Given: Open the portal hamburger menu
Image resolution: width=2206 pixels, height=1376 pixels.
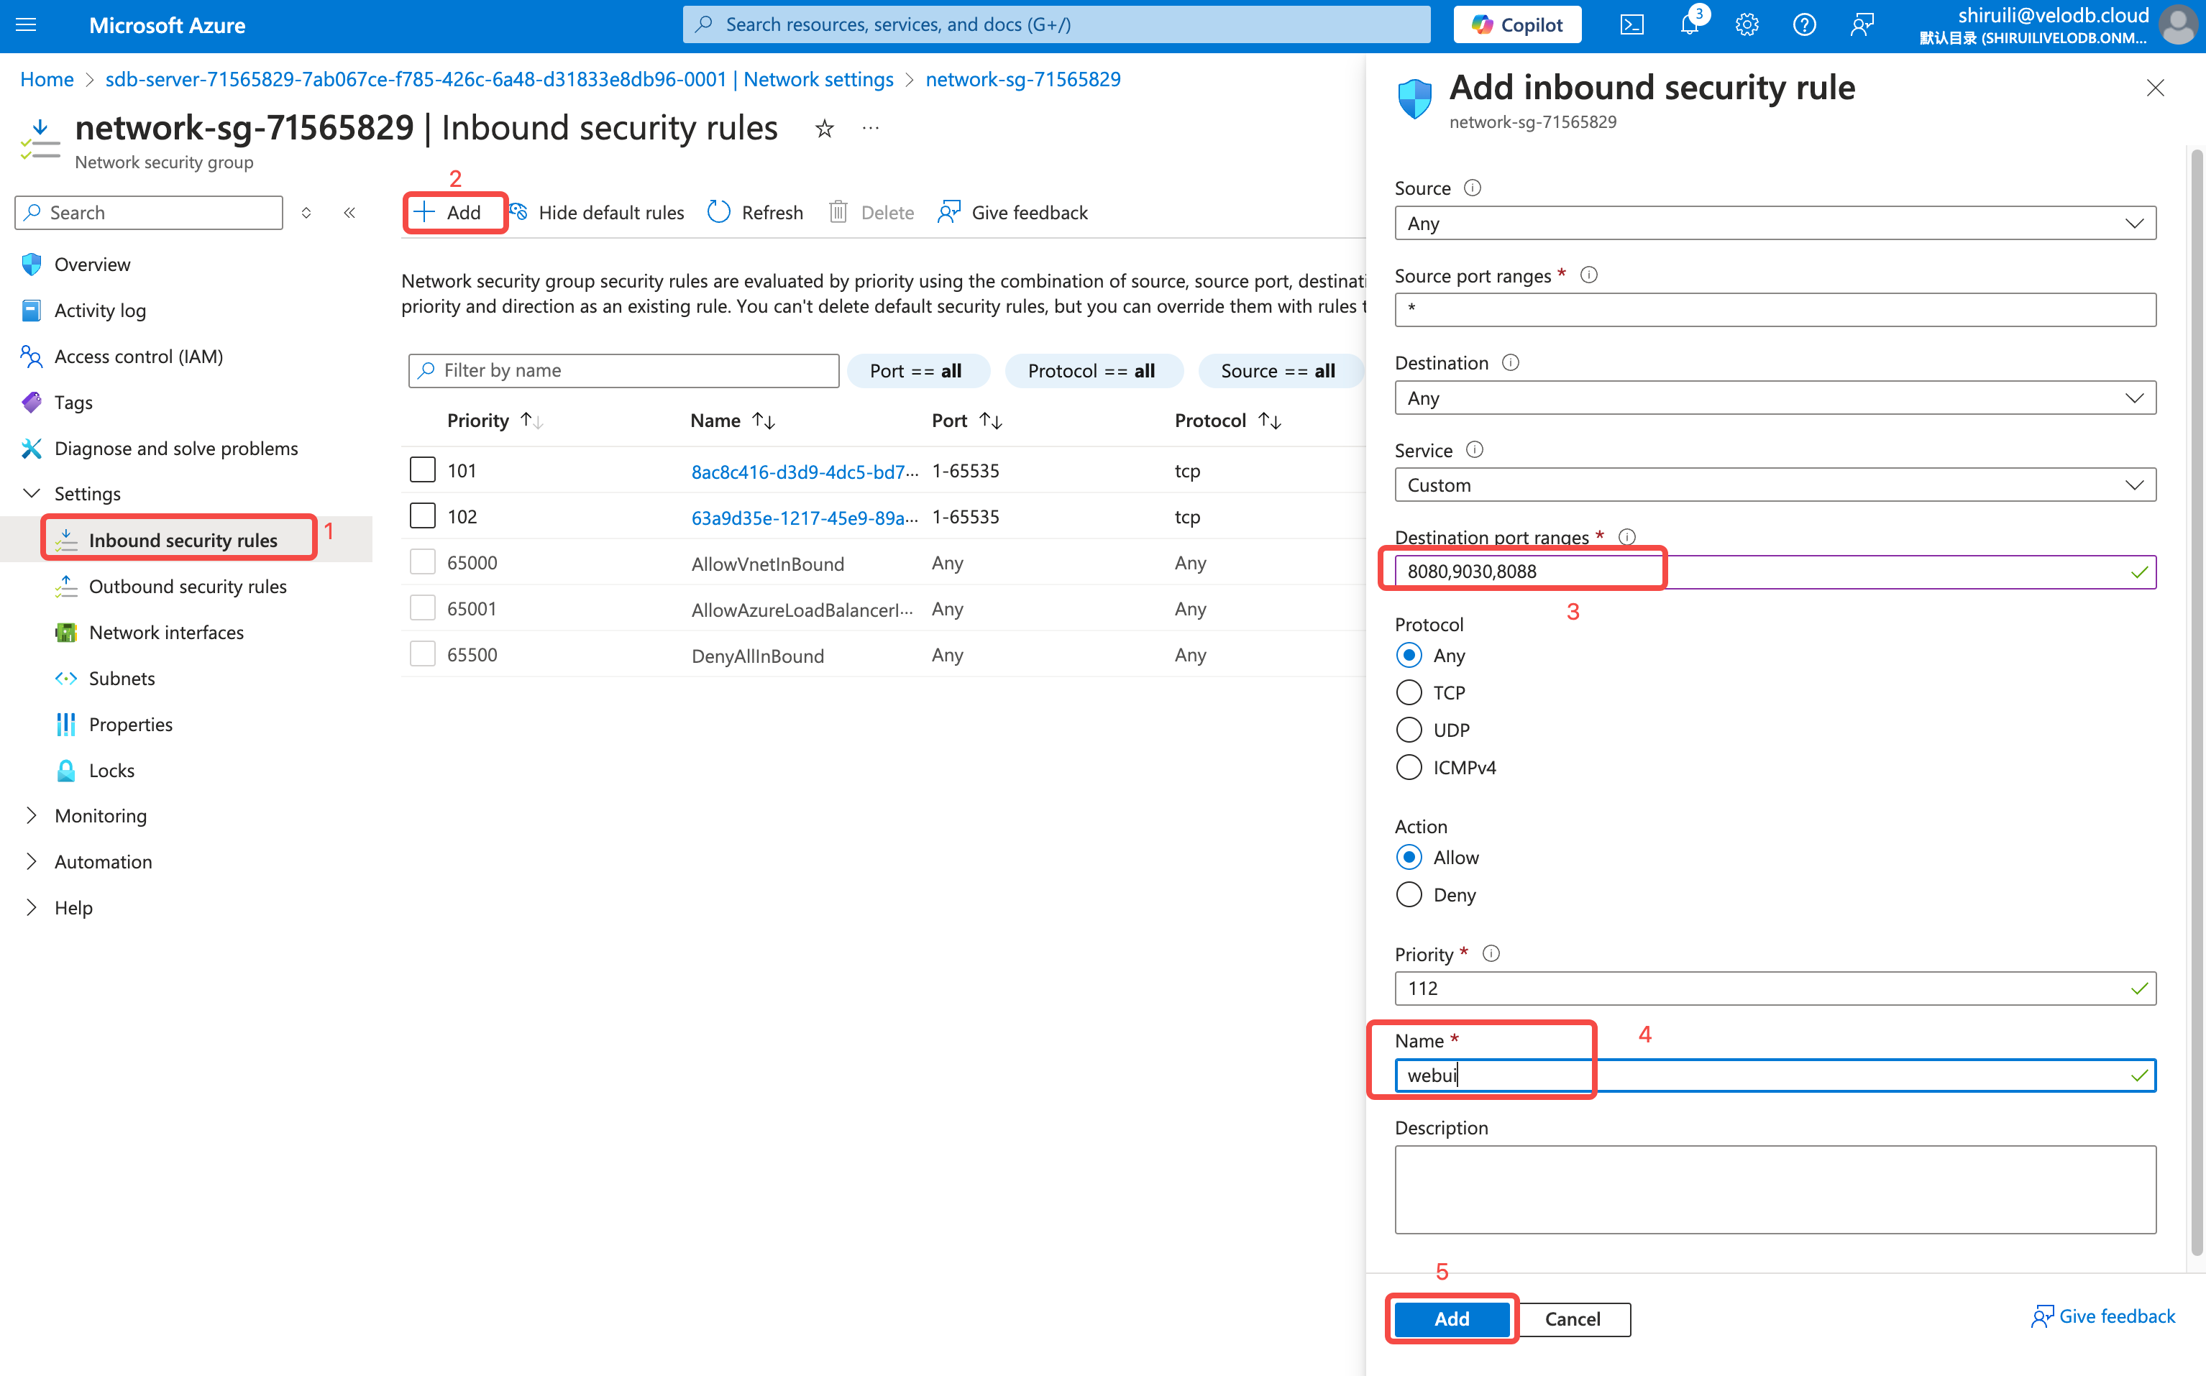Looking at the screenshot, I should 27,24.
